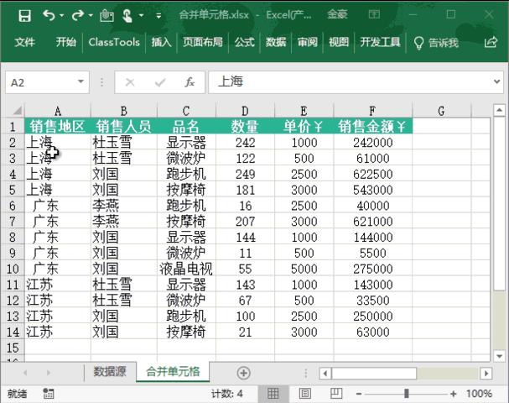Screen dimensions: 509x403
Task: Click cell with 液晶电视
Action: coord(186,269)
